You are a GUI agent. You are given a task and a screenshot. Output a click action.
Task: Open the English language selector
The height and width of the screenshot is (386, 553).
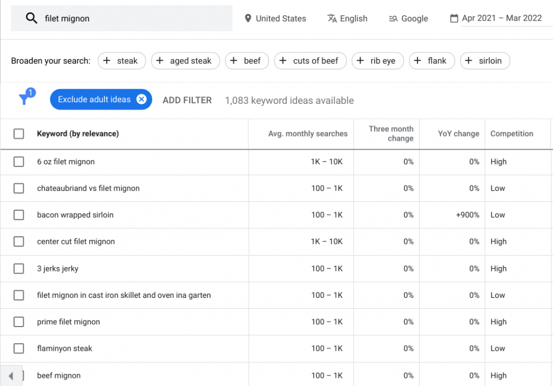coord(347,18)
